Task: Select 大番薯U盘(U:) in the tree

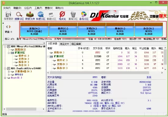Action: [x=23, y=71]
